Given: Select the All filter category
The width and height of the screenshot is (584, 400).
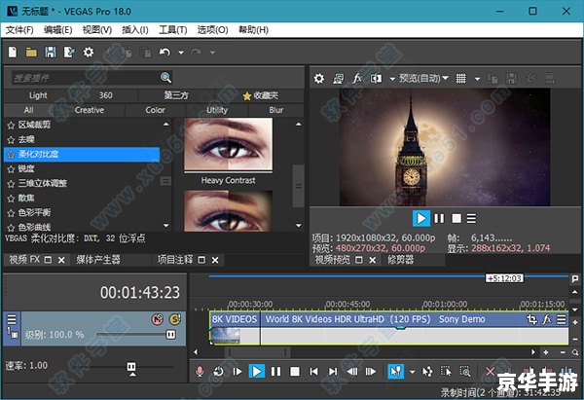Looking at the screenshot, I should (x=28, y=110).
